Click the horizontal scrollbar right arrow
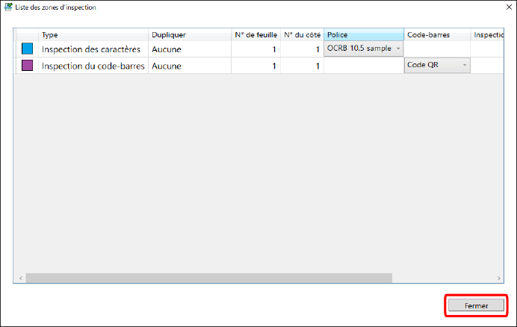 click(498, 278)
